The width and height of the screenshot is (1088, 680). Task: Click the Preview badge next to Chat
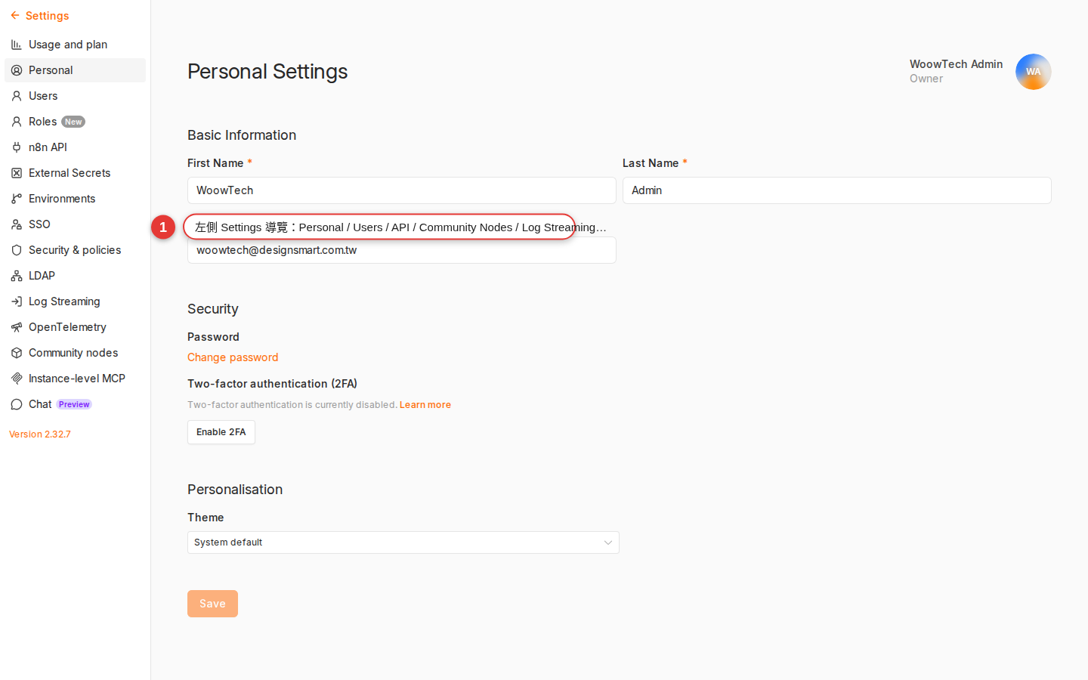pos(74,404)
